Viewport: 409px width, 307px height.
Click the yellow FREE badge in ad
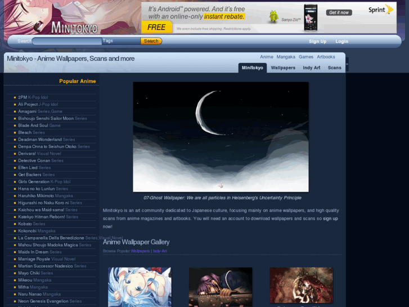pos(157,27)
